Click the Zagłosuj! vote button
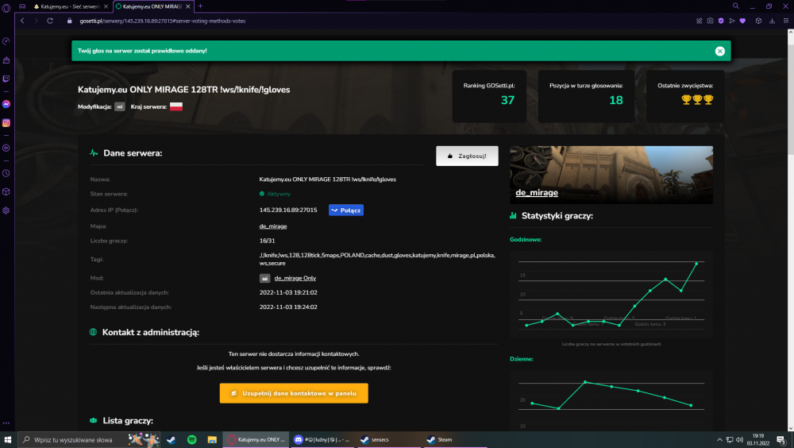794x448 pixels. click(467, 156)
